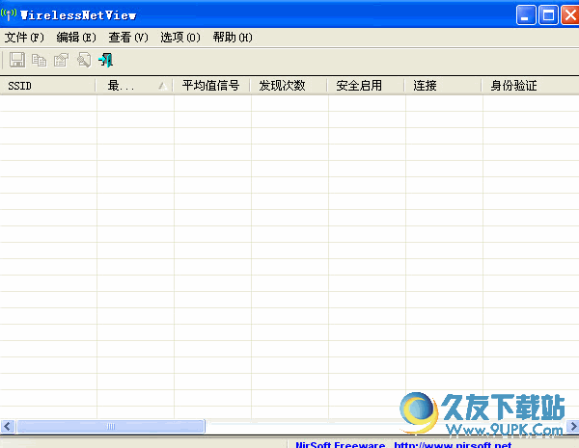Screen dimensions: 579x448
Task: Click the Exit toolbar icon
Action: point(105,60)
